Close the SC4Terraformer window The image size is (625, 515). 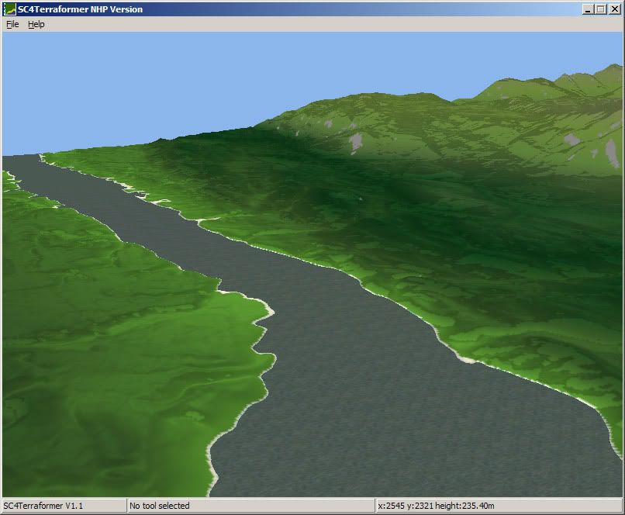point(615,9)
